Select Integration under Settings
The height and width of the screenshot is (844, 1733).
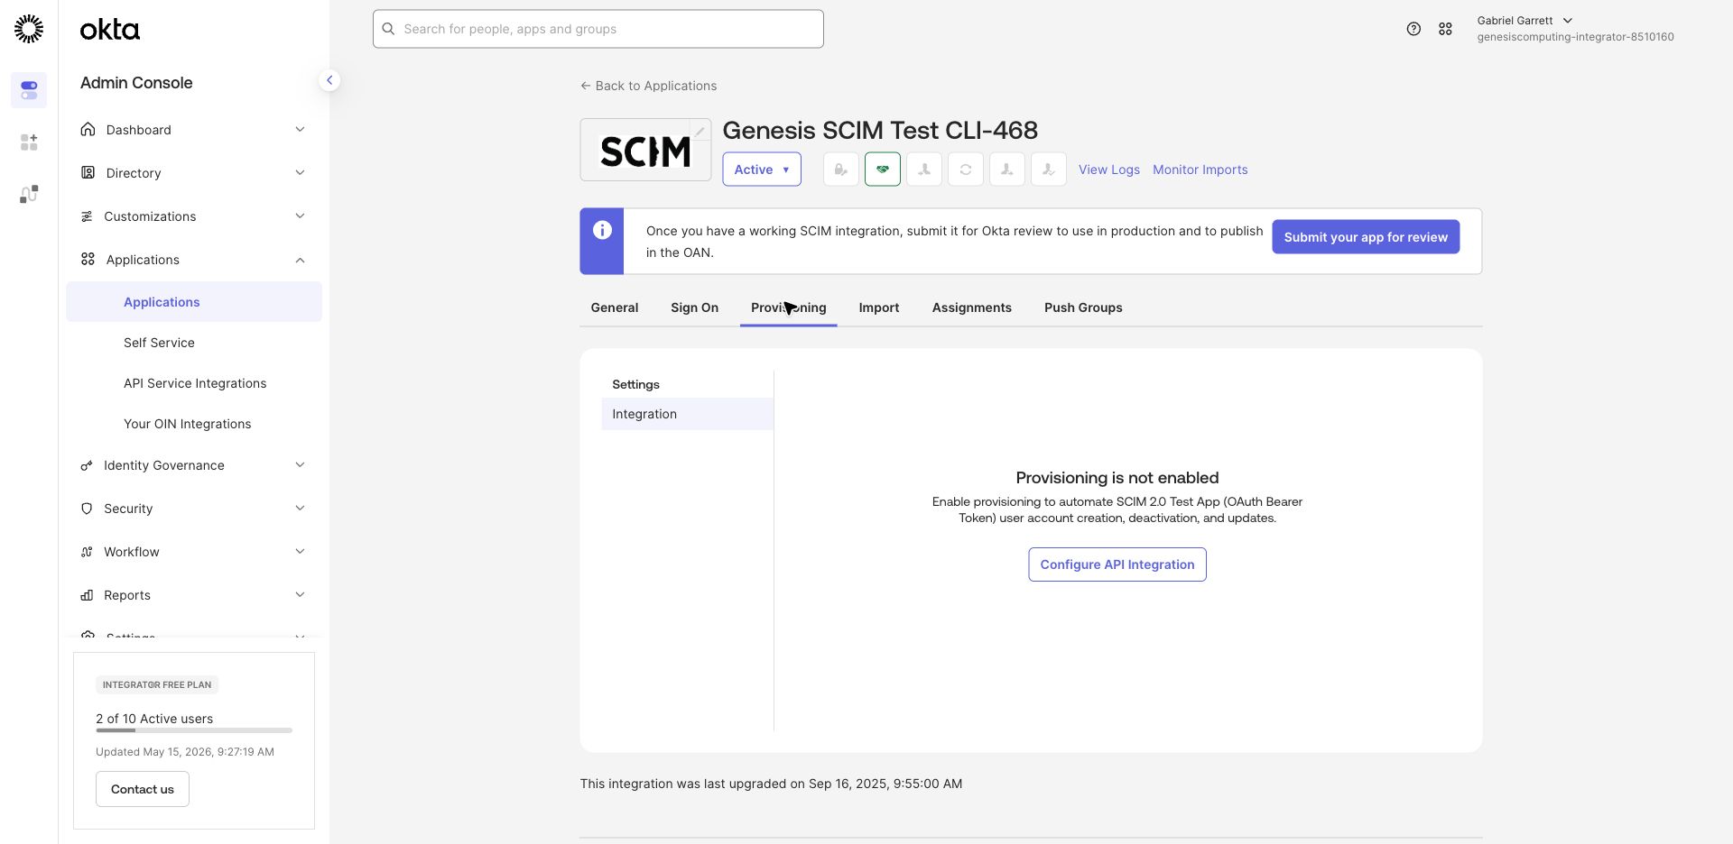(687, 414)
